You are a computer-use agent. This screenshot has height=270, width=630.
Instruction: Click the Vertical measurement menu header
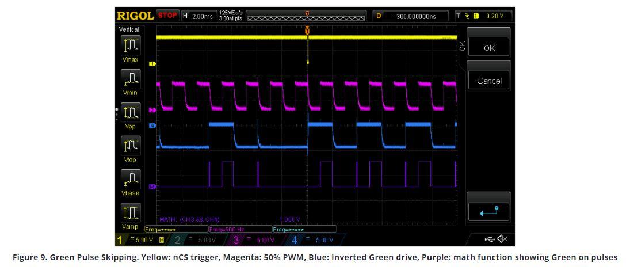coord(129,29)
